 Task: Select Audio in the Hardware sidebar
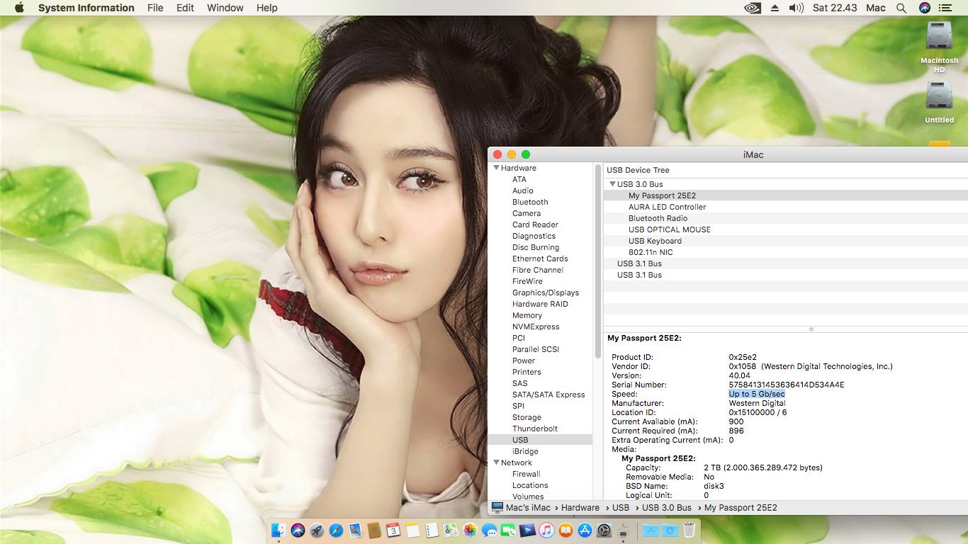523,191
